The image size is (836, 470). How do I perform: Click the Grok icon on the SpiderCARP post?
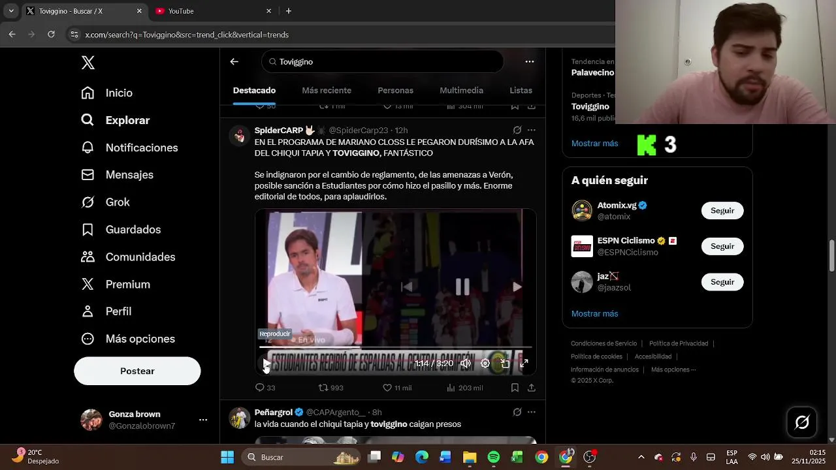[517, 130]
